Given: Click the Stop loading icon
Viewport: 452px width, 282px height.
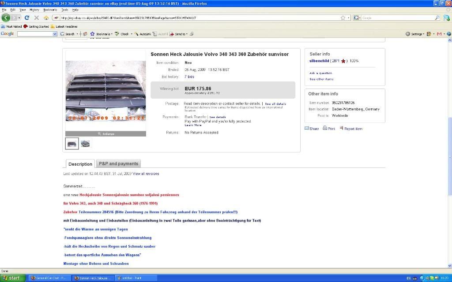Looking at the screenshot, I should point(36,18).
